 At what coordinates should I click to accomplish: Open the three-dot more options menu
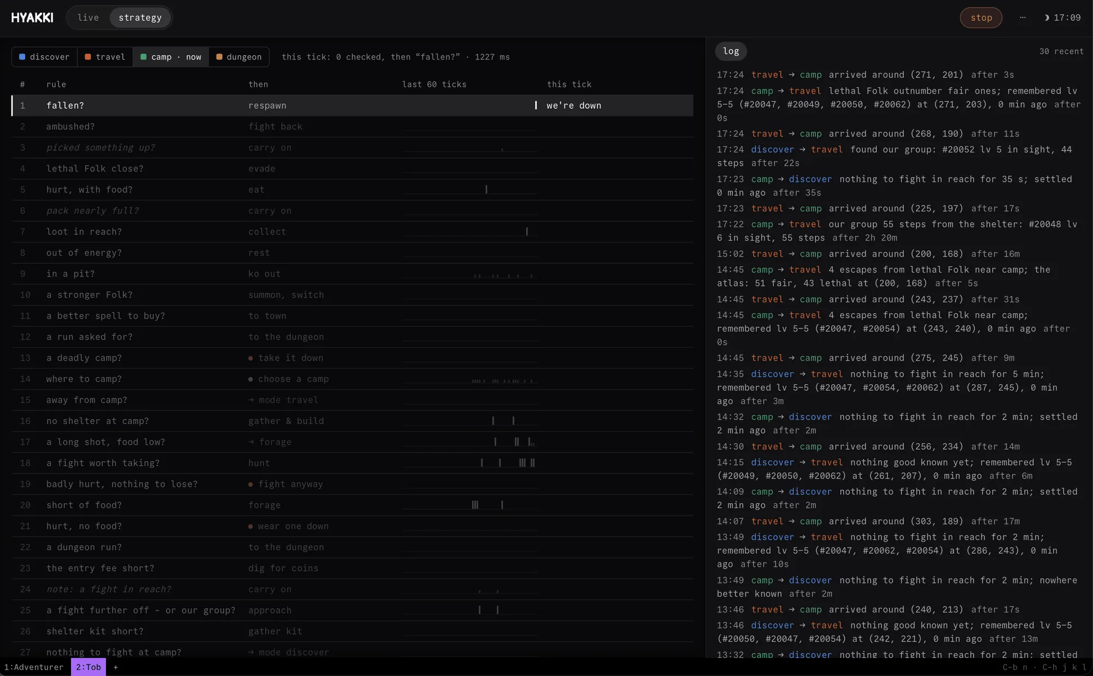pos(1023,17)
